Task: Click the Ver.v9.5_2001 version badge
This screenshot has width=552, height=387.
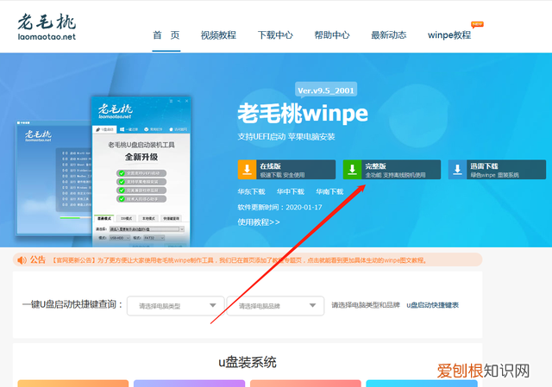Action: [x=326, y=90]
